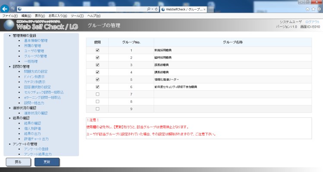Screen dimensions: 323x172
Task: Click the address bar search magnifier icon
Action: tap(149, 9)
